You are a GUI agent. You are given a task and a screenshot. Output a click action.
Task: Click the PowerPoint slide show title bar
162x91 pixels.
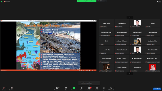click(x=48, y=21)
